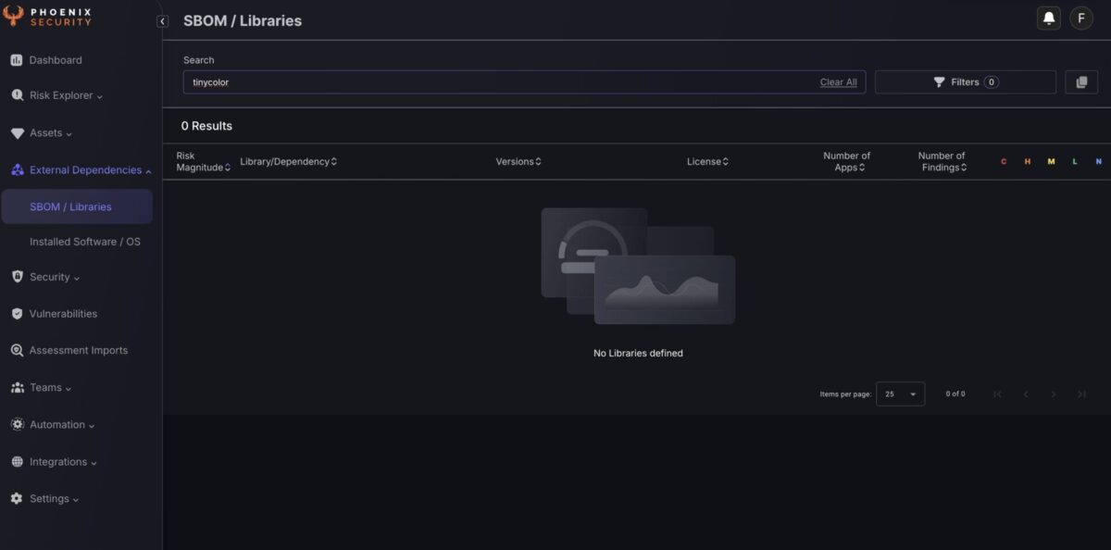This screenshot has width=1111, height=550.
Task: Open the Filters button
Action: coord(965,82)
